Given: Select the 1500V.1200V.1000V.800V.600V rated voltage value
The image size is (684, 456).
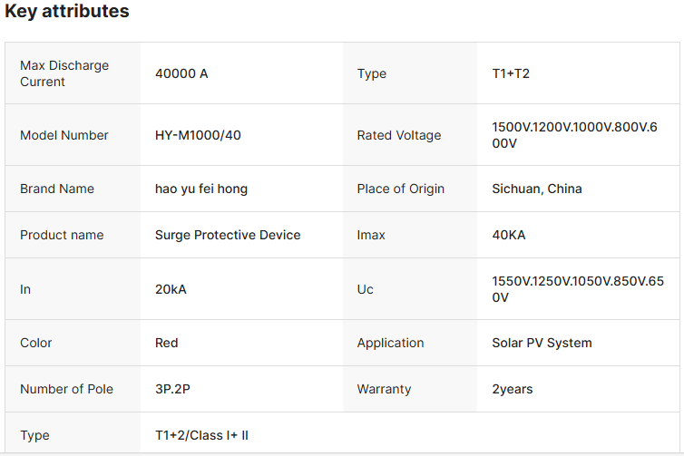Looking at the screenshot, I should tap(573, 135).
